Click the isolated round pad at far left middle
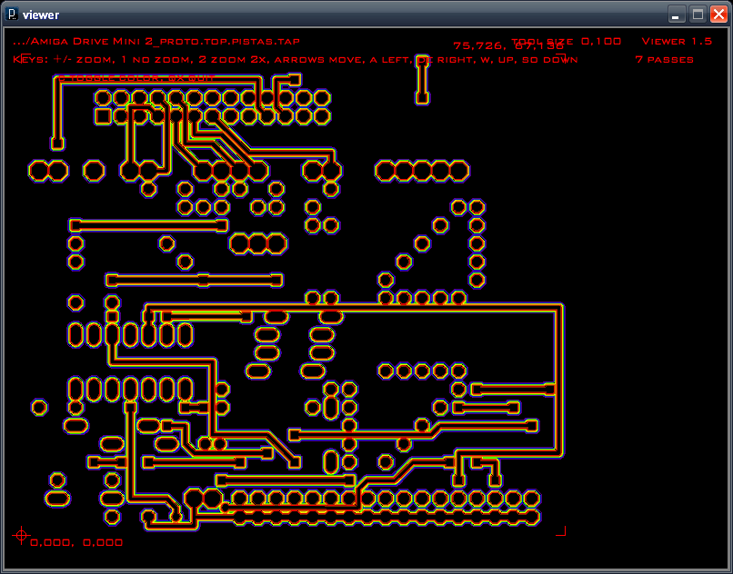733x574 pixels. (x=39, y=407)
